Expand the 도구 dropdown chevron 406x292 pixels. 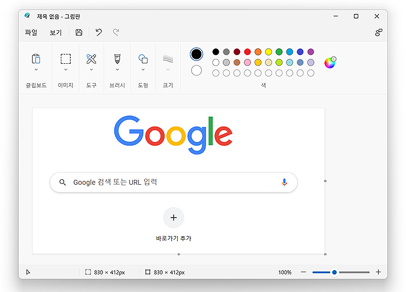tap(91, 69)
